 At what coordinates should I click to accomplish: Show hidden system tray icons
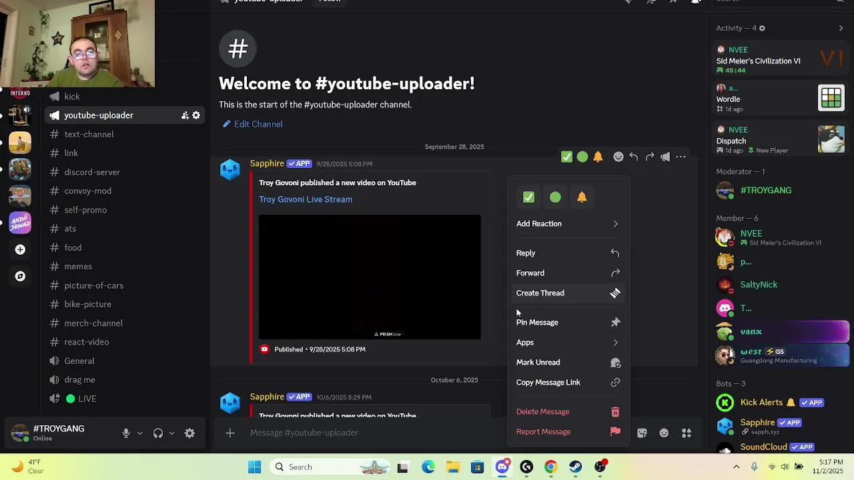(x=736, y=467)
